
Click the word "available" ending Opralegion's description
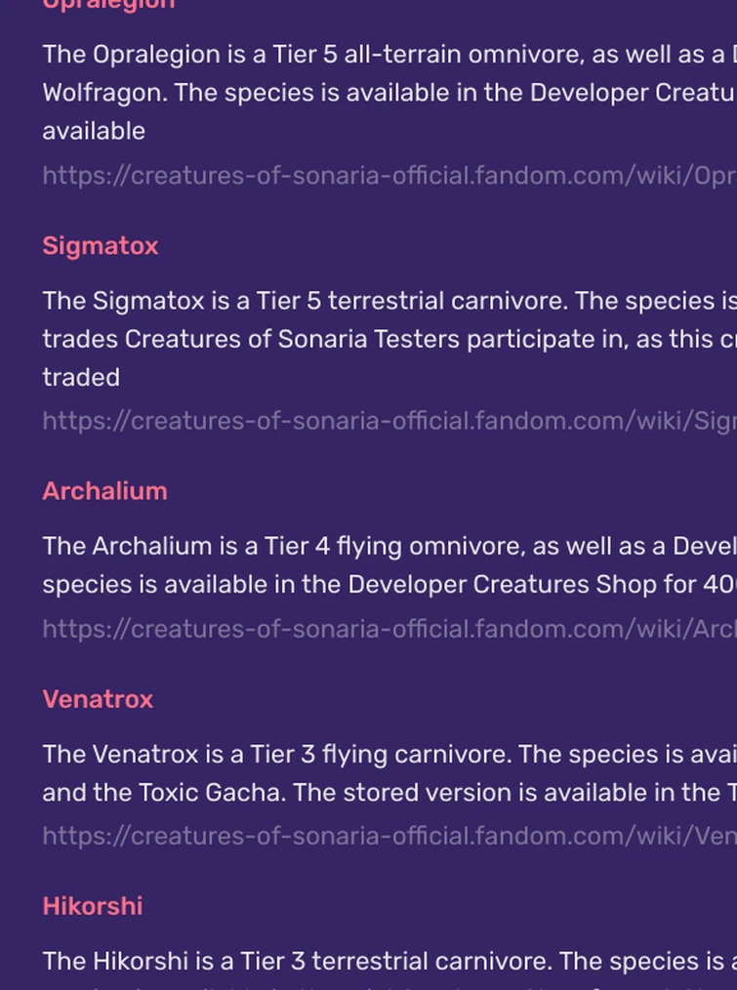[x=94, y=131]
